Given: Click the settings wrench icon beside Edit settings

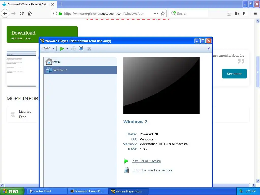Looking at the screenshot, I should [126, 170].
